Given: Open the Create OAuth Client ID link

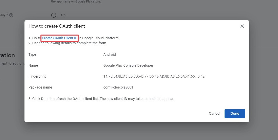Looking at the screenshot, I should (59, 38).
